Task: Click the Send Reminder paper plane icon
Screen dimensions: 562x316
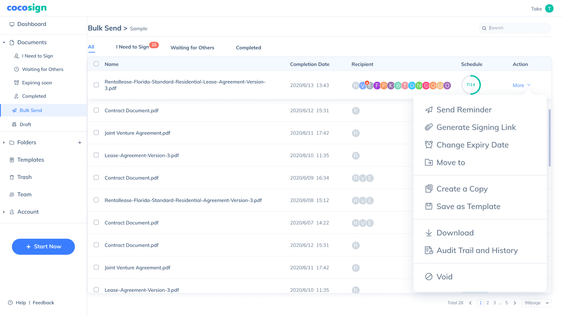Action: pos(429,110)
